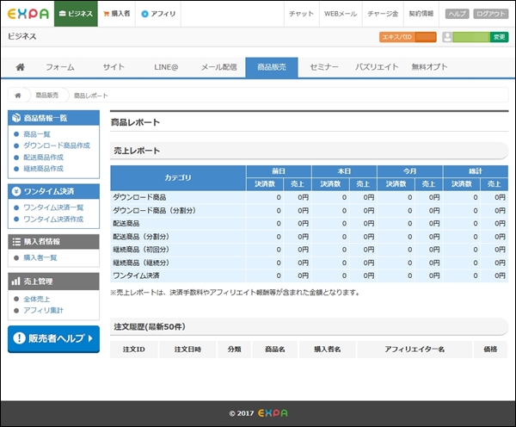The width and height of the screenshot is (516, 427).
Task: Switch to 購入者 mode
Action: click(116, 14)
